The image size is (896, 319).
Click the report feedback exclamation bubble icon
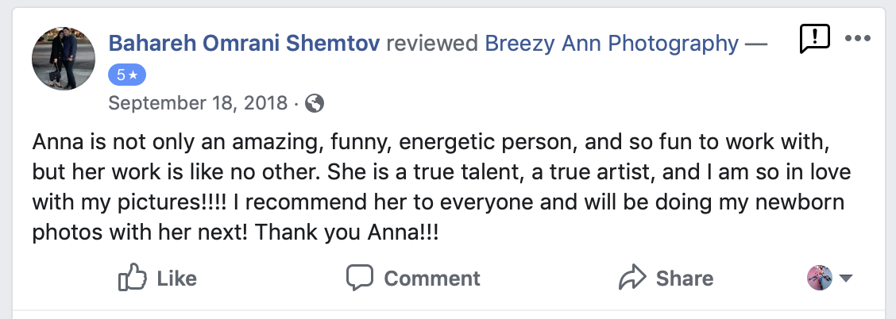coord(814,38)
